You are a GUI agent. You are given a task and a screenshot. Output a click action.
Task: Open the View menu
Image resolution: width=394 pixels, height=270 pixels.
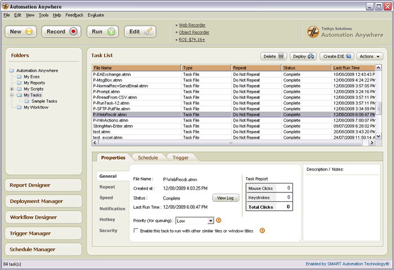point(30,15)
